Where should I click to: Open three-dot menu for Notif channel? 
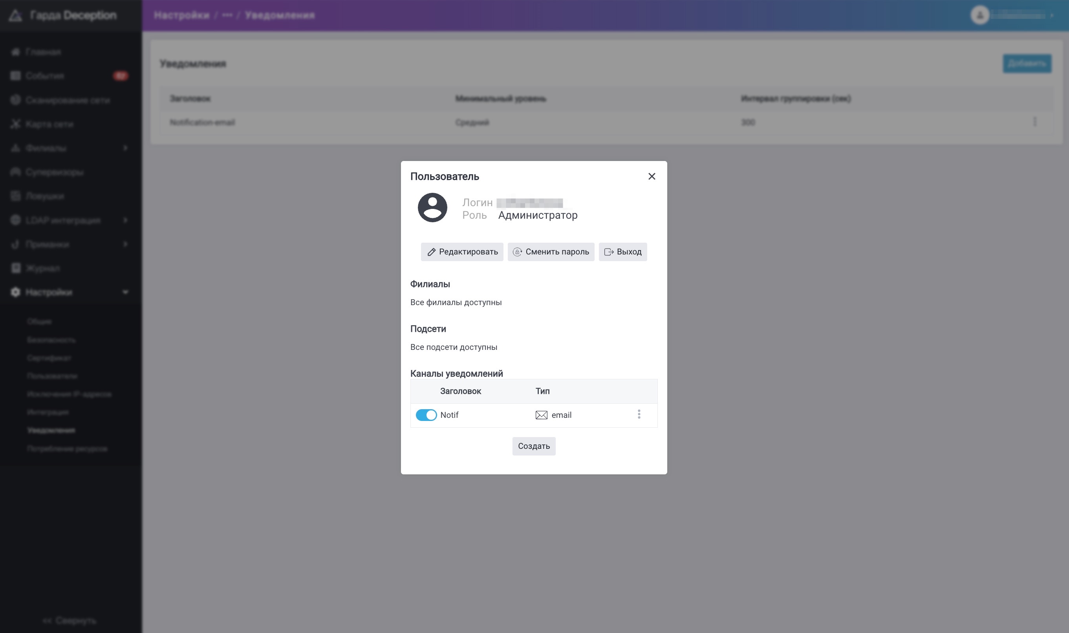coord(639,414)
